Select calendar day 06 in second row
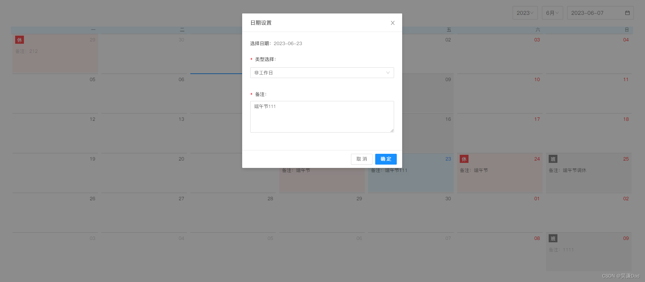This screenshot has width=645, height=282. point(144,93)
